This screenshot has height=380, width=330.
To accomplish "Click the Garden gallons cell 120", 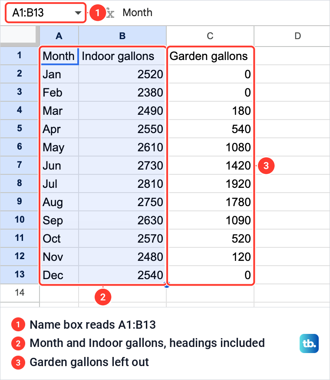I will (210, 257).
